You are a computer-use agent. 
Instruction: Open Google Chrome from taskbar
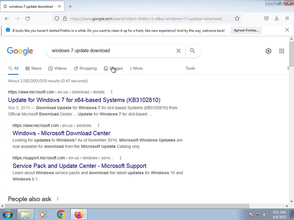(x=61, y=214)
